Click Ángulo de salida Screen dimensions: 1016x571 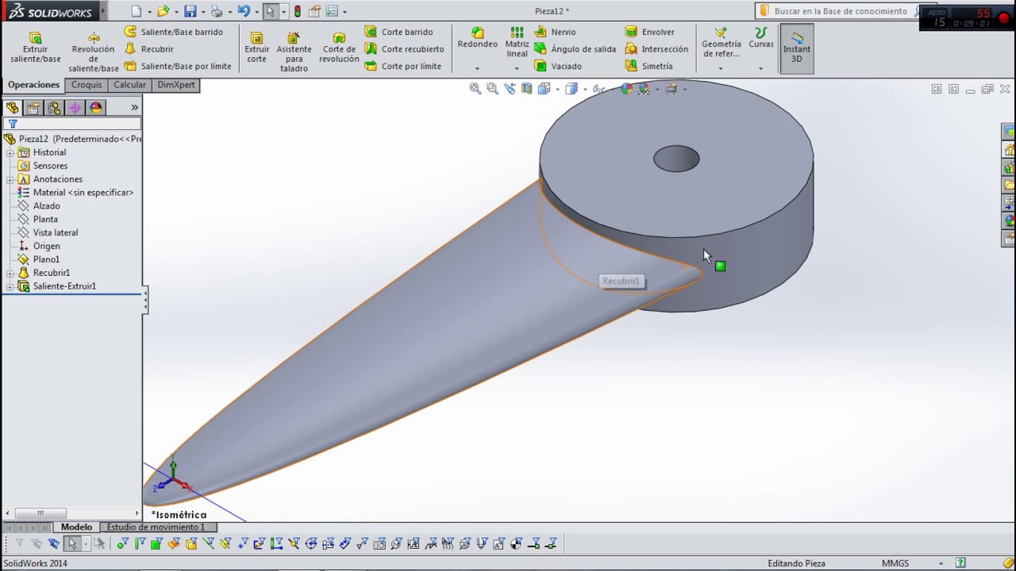pos(575,49)
